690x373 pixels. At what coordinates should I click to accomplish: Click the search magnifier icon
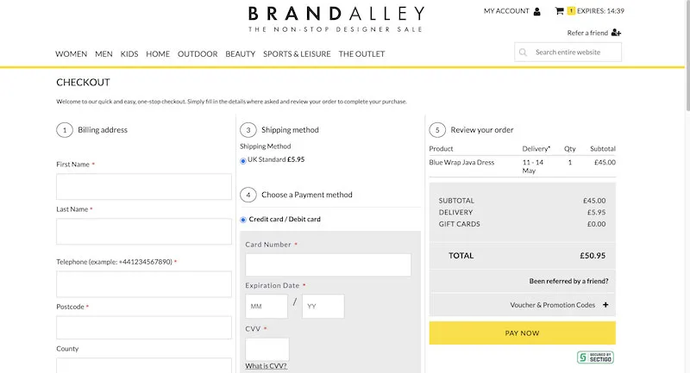[523, 53]
